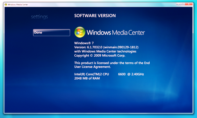
Task: Minimize the Windows Media Center window
Action: tap(178, 4)
